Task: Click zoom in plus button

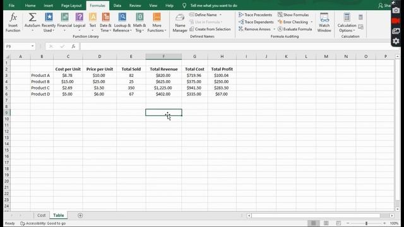Action: click(384, 223)
